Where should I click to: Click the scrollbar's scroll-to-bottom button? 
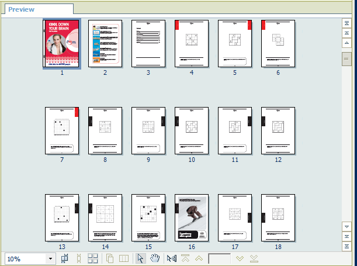346,246
